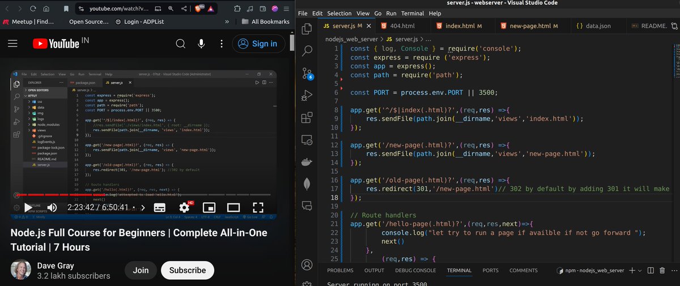
Task: Open Terminal menu in VS Code
Action: 413,13
